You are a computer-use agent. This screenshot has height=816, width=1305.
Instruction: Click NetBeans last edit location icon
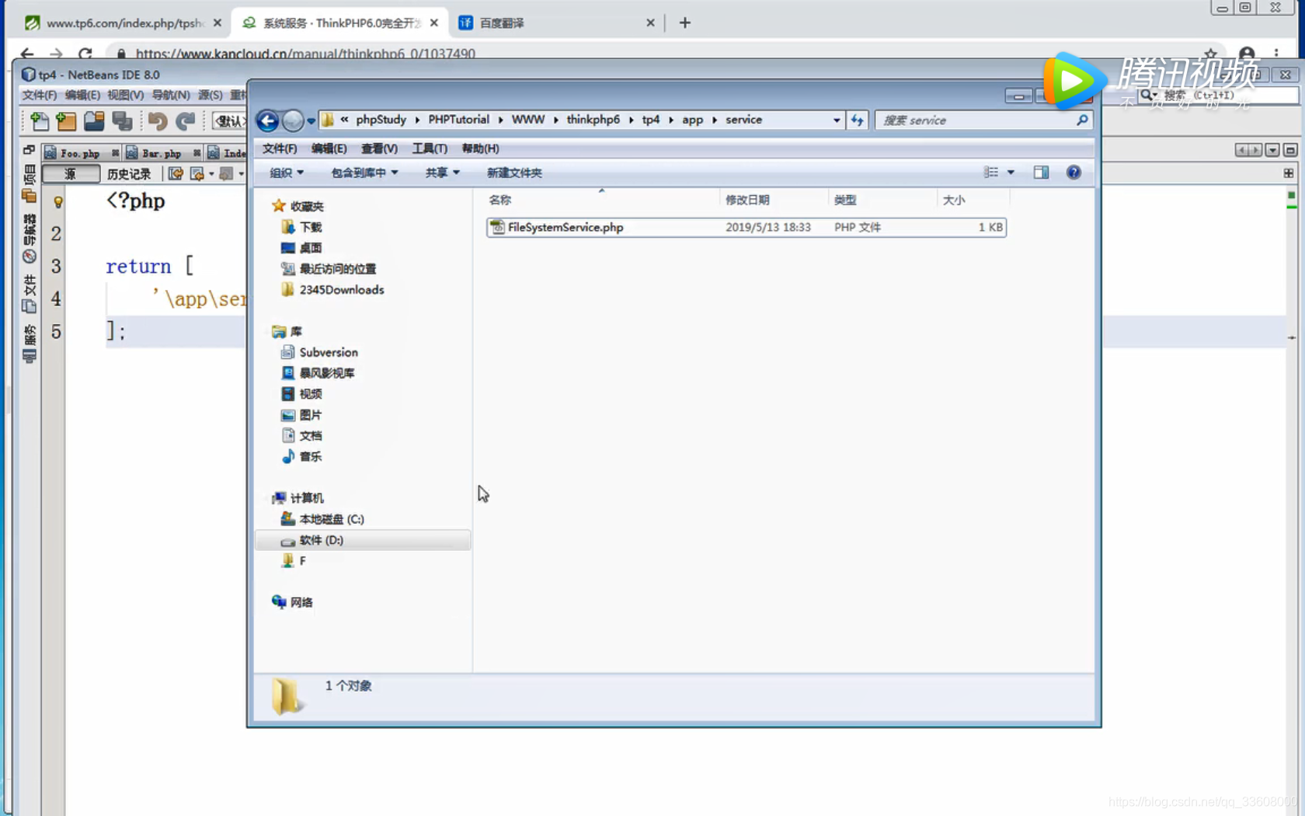(176, 174)
